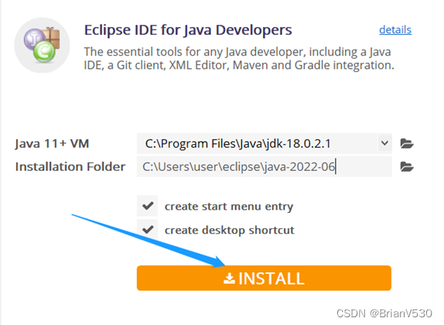Click the package description text
Image resolution: width=444 pixels, height=325 pixels.
pyautogui.click(x=239, y=58)
